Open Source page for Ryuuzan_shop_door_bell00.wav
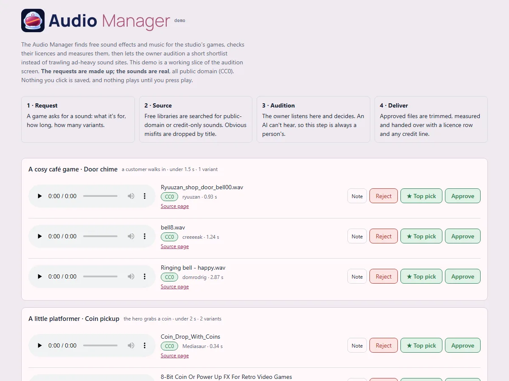The image size is (509, 381). [175, 206]
